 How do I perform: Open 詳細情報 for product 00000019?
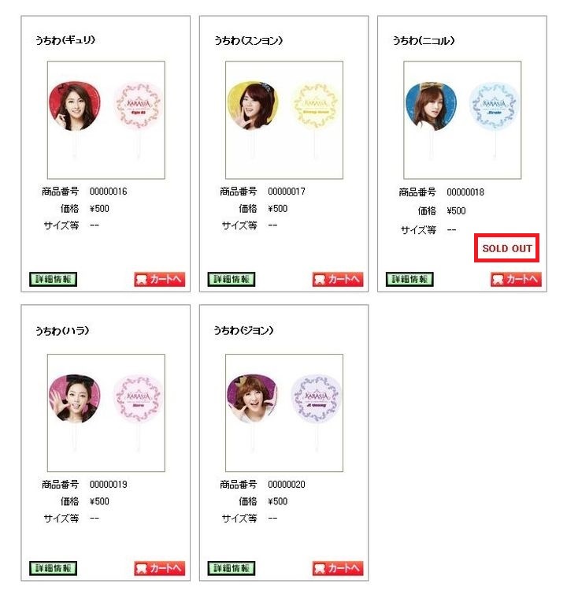[53, 568]
